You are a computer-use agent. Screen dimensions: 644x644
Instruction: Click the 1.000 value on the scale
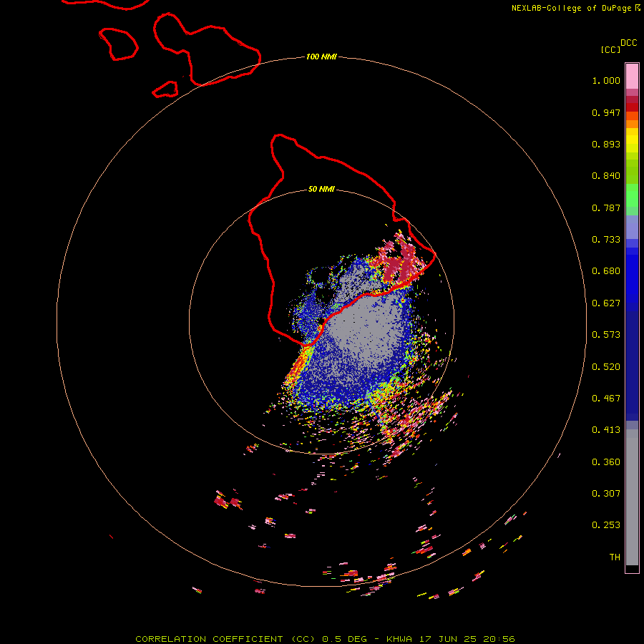tap(606, 80)
